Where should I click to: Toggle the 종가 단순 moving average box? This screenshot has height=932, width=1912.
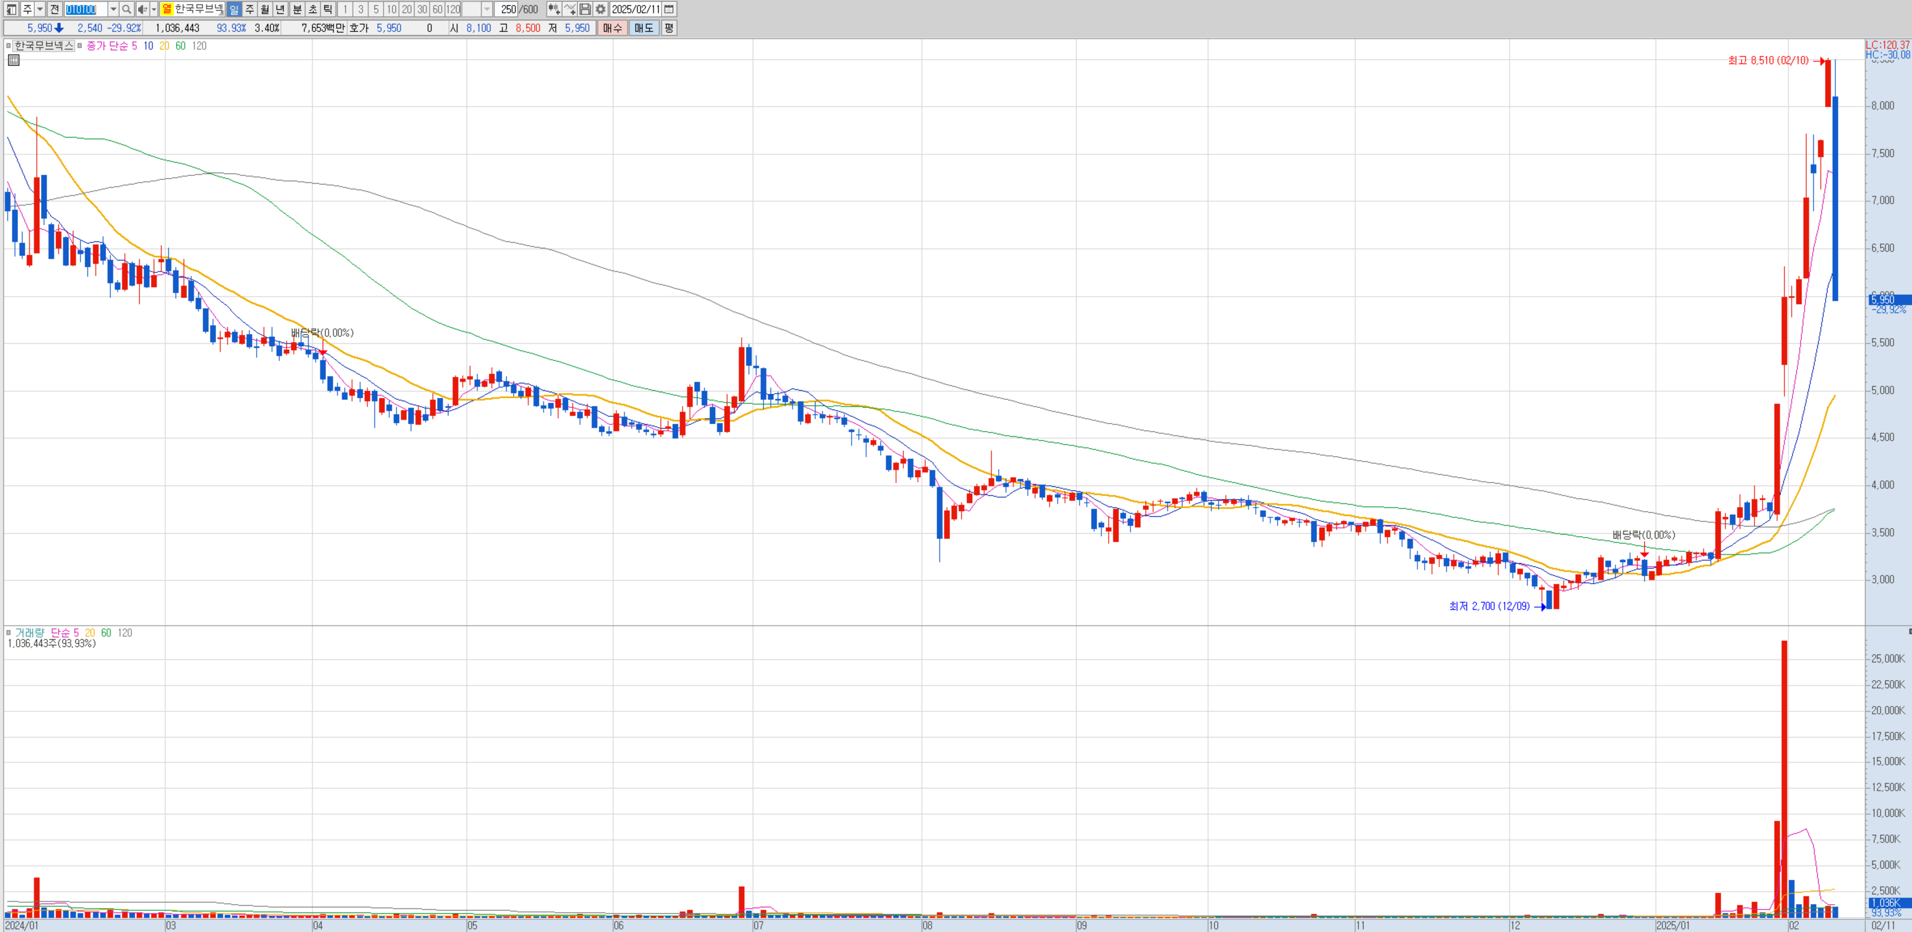point(80,46)
